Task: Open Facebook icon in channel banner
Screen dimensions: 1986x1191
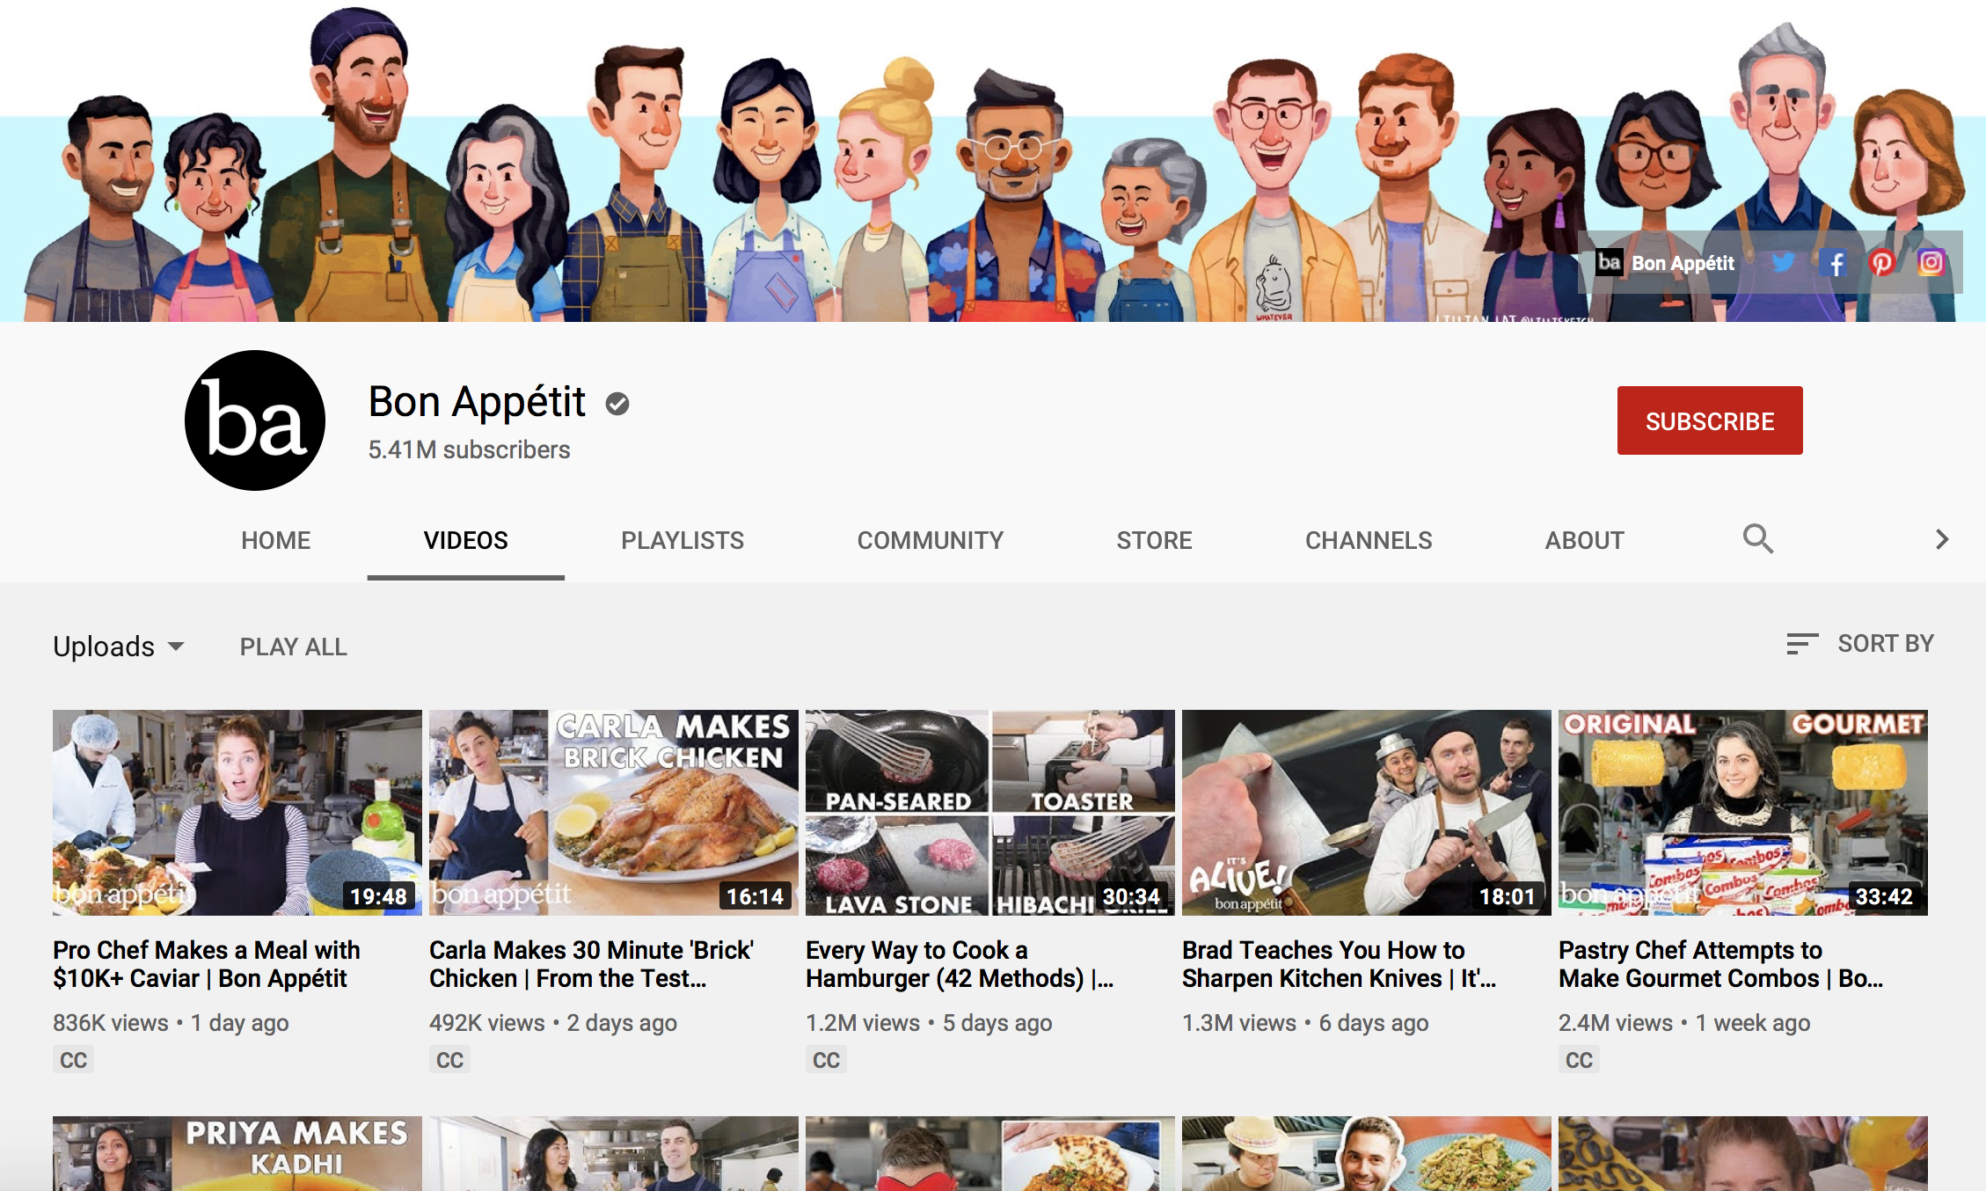Action: [x=1834, y=262]
